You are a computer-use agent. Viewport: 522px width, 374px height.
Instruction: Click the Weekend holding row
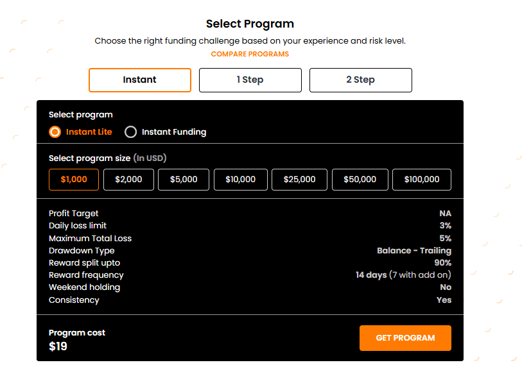click(x=84, y=287)
